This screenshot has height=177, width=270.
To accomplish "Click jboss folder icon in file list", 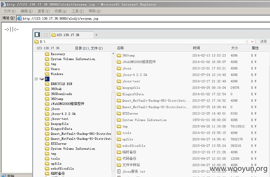I will pos(119,68).
